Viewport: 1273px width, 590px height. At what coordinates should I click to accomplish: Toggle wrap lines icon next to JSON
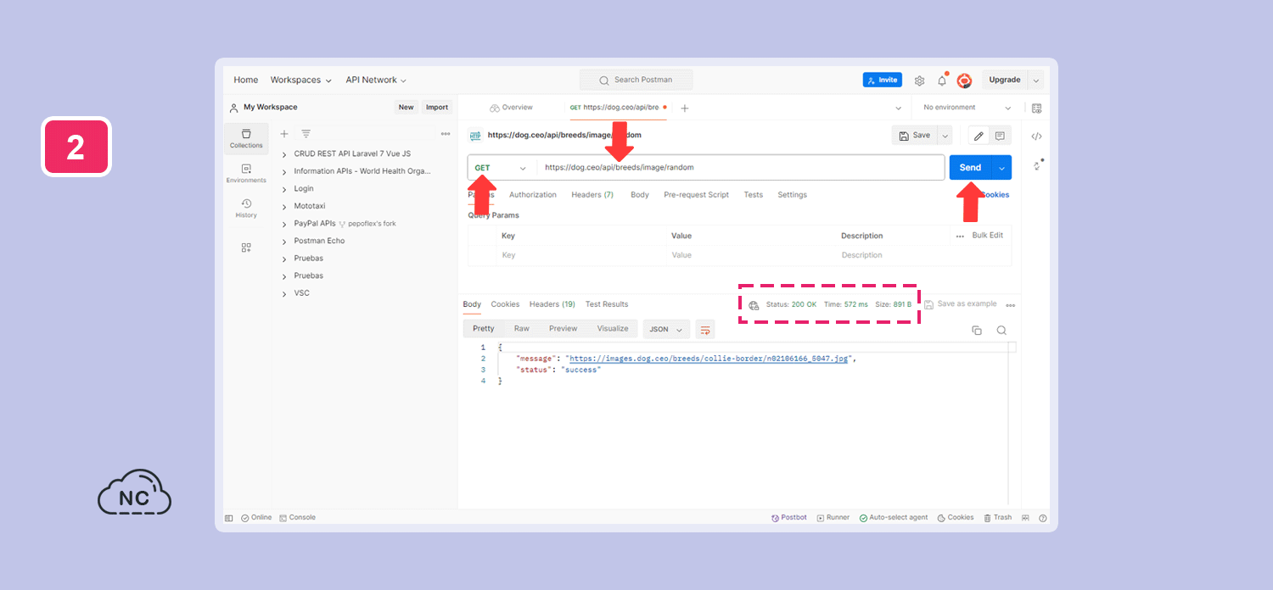point(705,329)
